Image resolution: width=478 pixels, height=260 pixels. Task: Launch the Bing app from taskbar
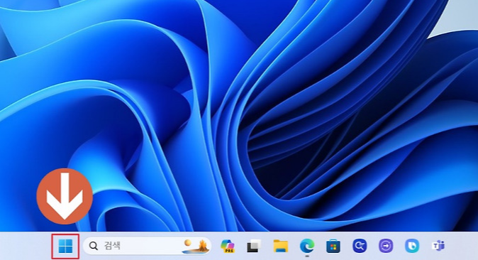[x=412, y=246]
